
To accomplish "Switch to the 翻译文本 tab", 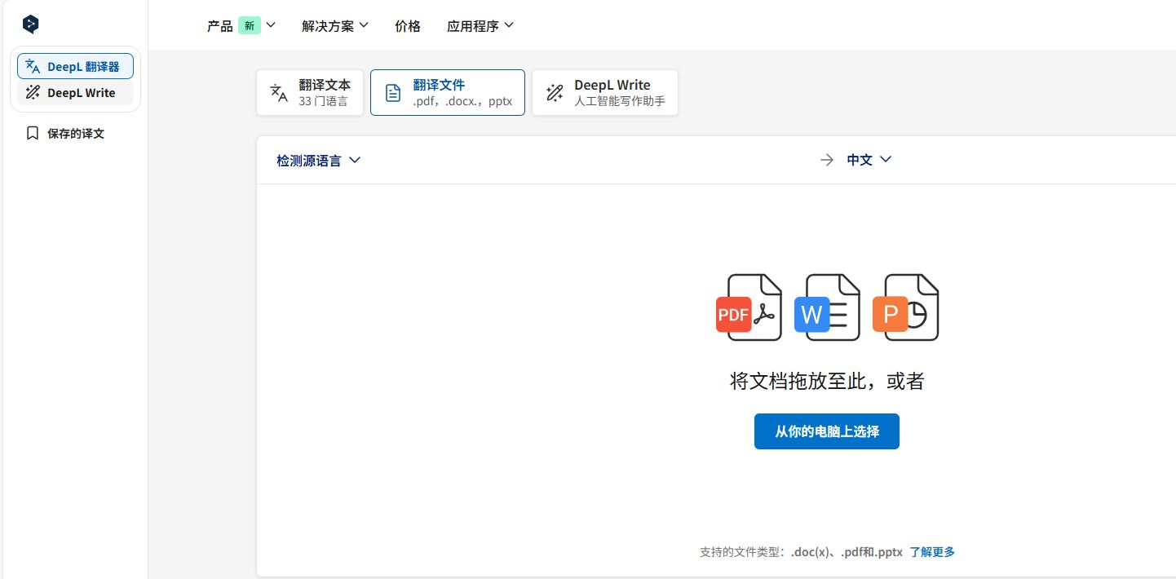I will [310, 93].
